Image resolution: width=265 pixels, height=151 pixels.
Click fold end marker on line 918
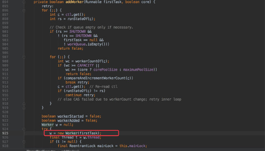coord(24,104)
